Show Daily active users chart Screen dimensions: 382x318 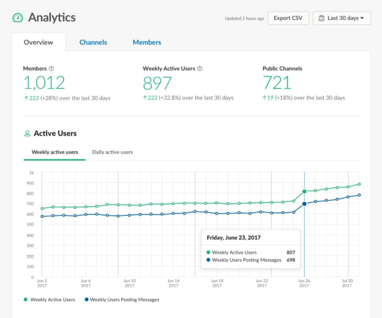tap(112, 152)
